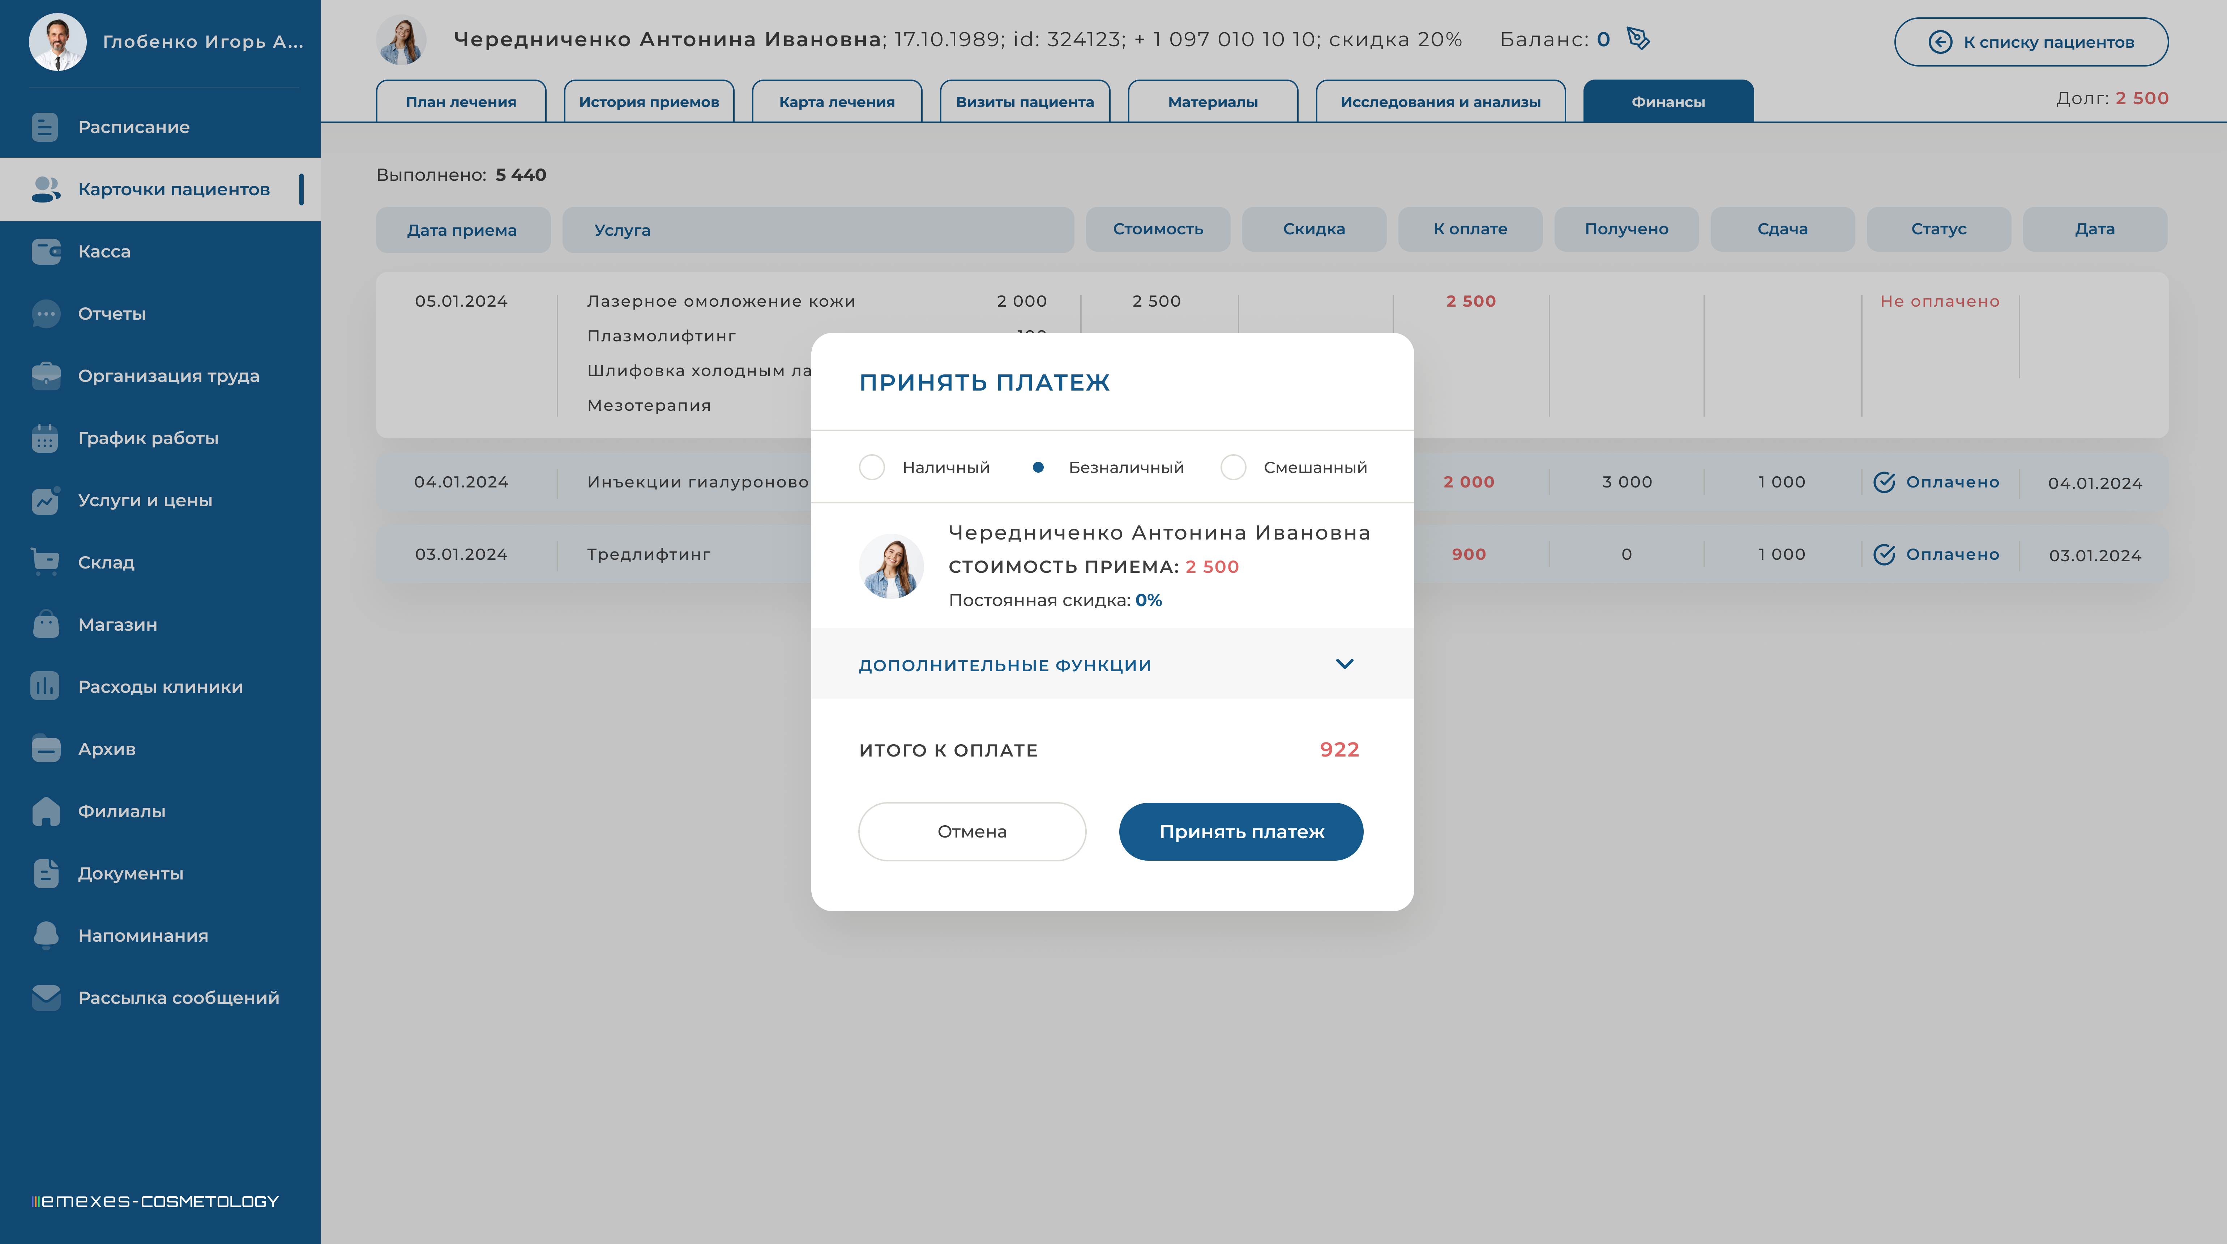
Task: Click the Сдача column header
Action: [x=1783, y=229]
